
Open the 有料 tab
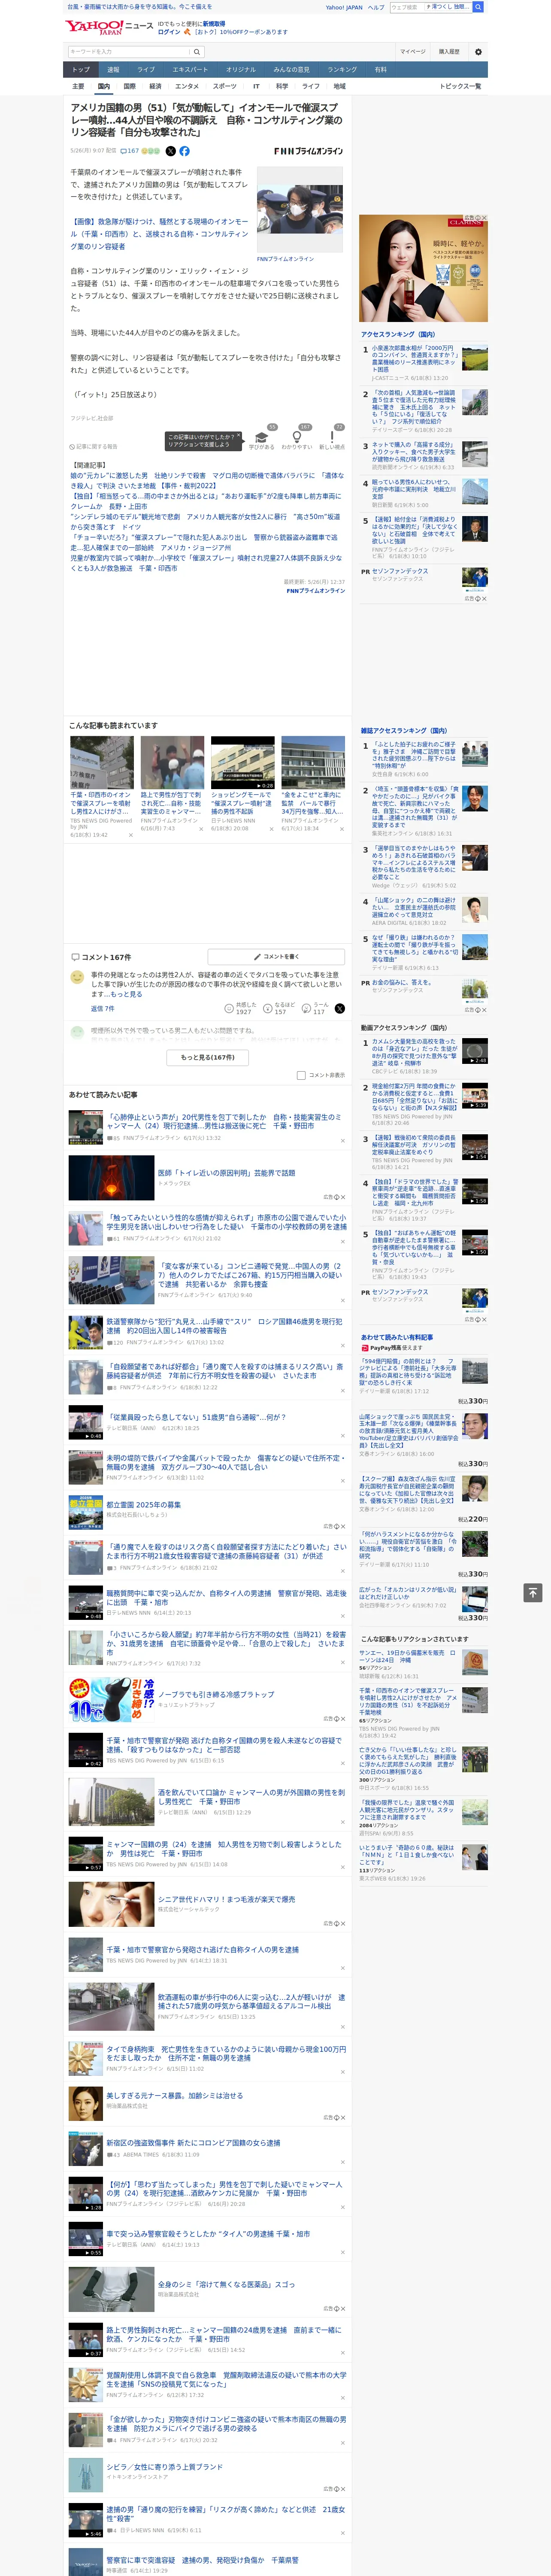pos(381,70)
